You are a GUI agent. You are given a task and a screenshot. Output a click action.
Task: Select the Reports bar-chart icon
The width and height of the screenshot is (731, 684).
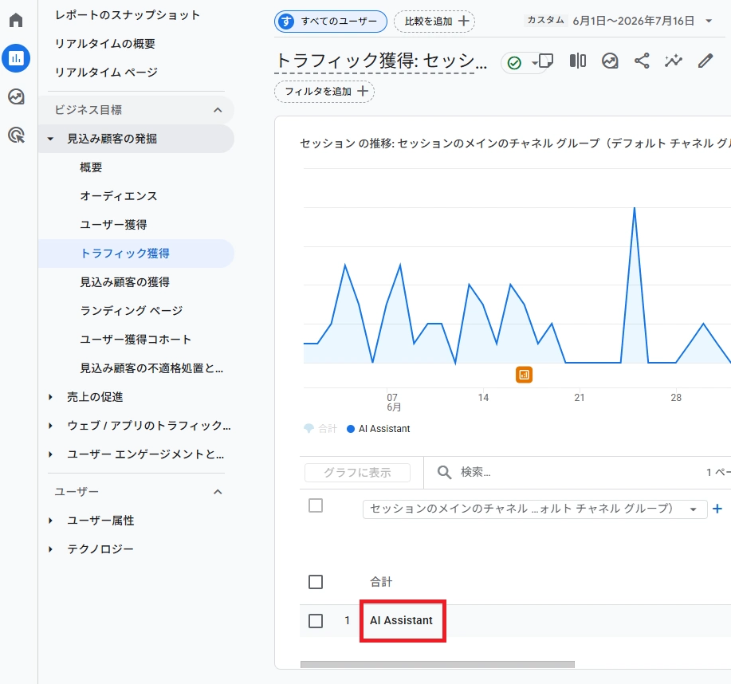(16, 58)
